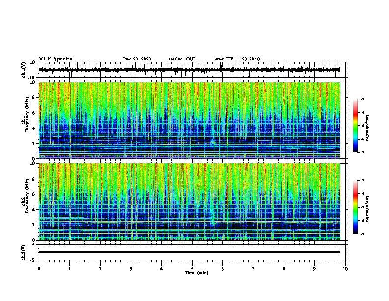Click time axis tick label "2"
The height and width of the screenshot is (301, 389).
[100, 269]
